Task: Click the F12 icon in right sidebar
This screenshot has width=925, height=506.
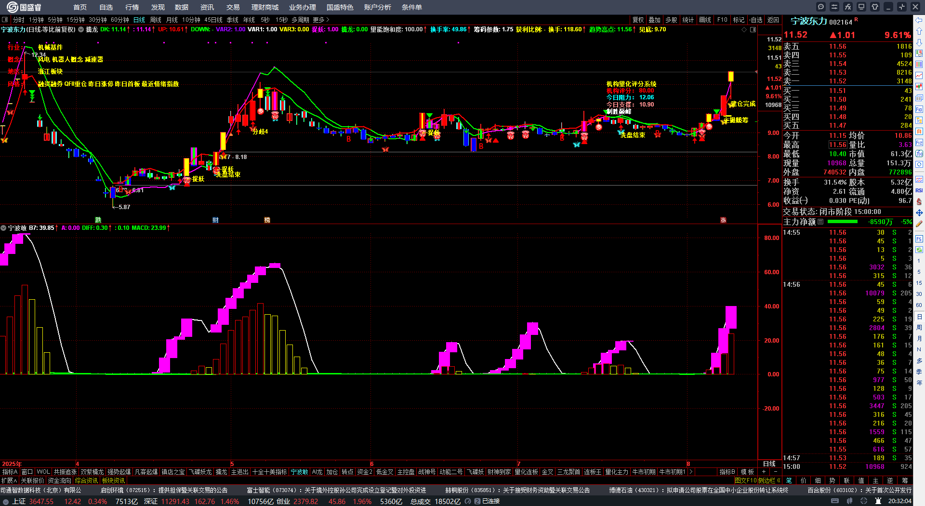Action: [919, 143]
